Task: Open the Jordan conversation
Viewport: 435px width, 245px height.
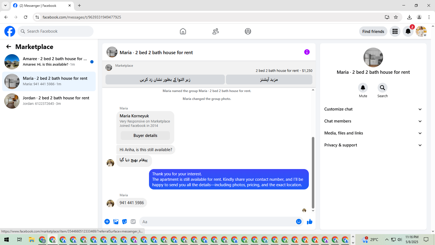Action: tap(49, 101)
